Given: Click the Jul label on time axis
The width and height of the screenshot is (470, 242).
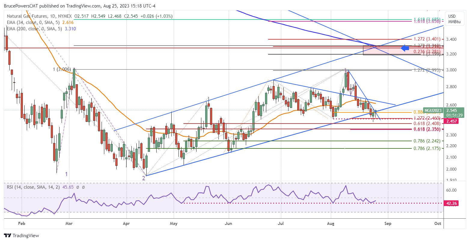Looking at the screenshot, I should pos(281,223).
